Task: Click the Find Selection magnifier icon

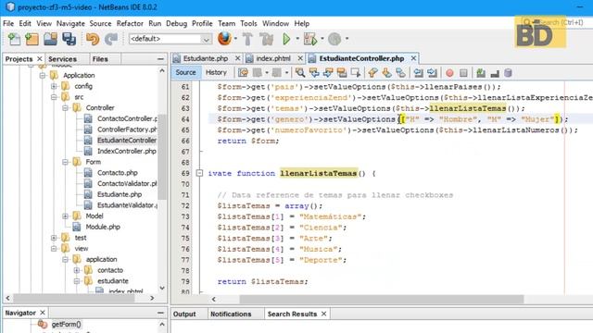Action: point(300,72)
